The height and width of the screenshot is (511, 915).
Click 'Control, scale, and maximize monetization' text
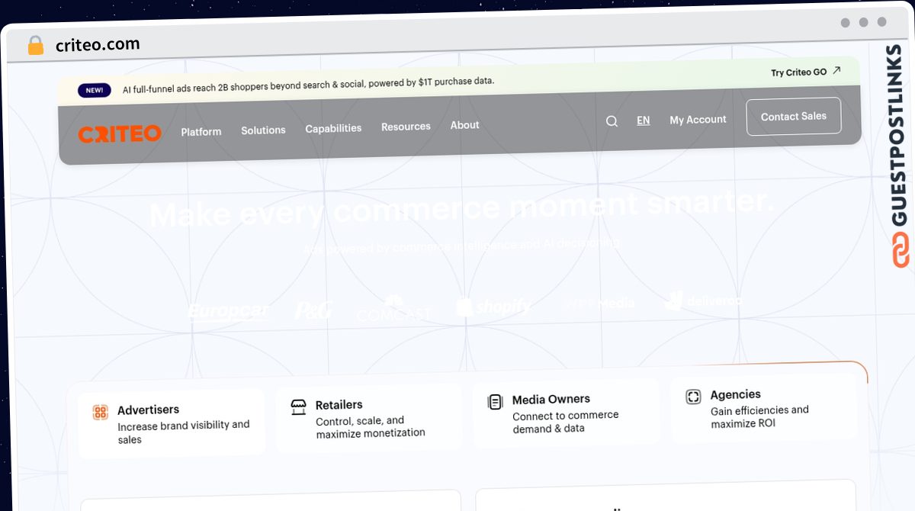(371, 426)
